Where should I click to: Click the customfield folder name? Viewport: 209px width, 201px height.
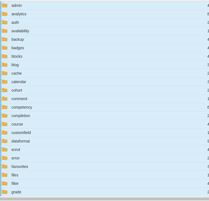click(21, 133)
